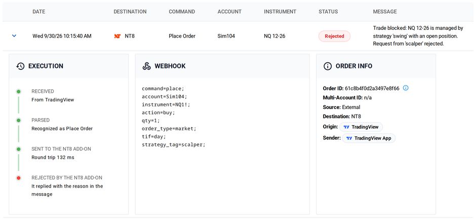This screenshot has height=220, width=476.
Task: Click the TradingView App Sender badge
Action: click(x=369, y=138)
